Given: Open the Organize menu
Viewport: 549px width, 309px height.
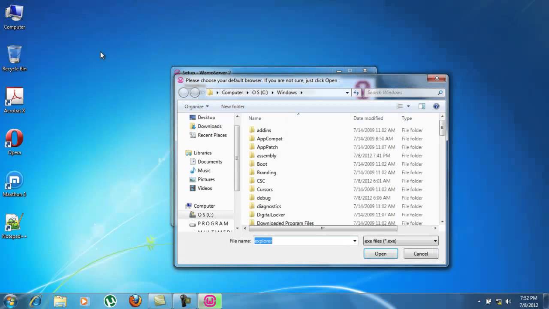Looking at the screenshot, I should click(196, 106).
